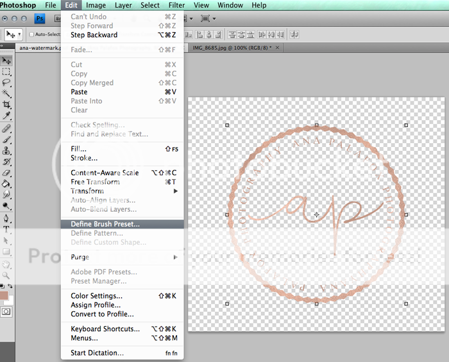Click Align Horizontal Centers icon in options bar
Screen dimensions: 449x362
click(x=209, y=35)
